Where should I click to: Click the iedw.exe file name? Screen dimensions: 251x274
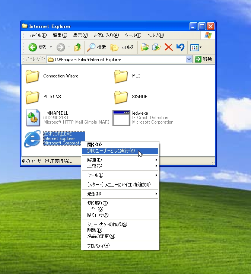[140, 113]
